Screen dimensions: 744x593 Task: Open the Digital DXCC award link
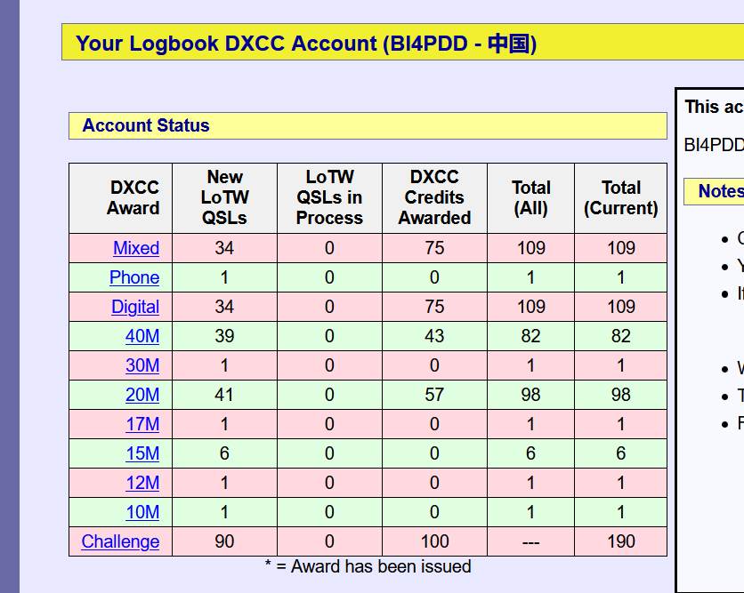pos(135,307)
